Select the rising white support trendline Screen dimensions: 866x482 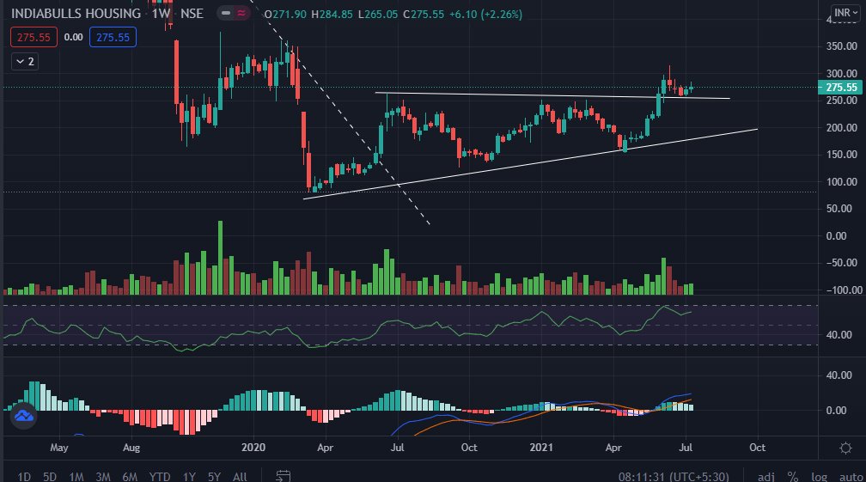(x=530, y=164)
